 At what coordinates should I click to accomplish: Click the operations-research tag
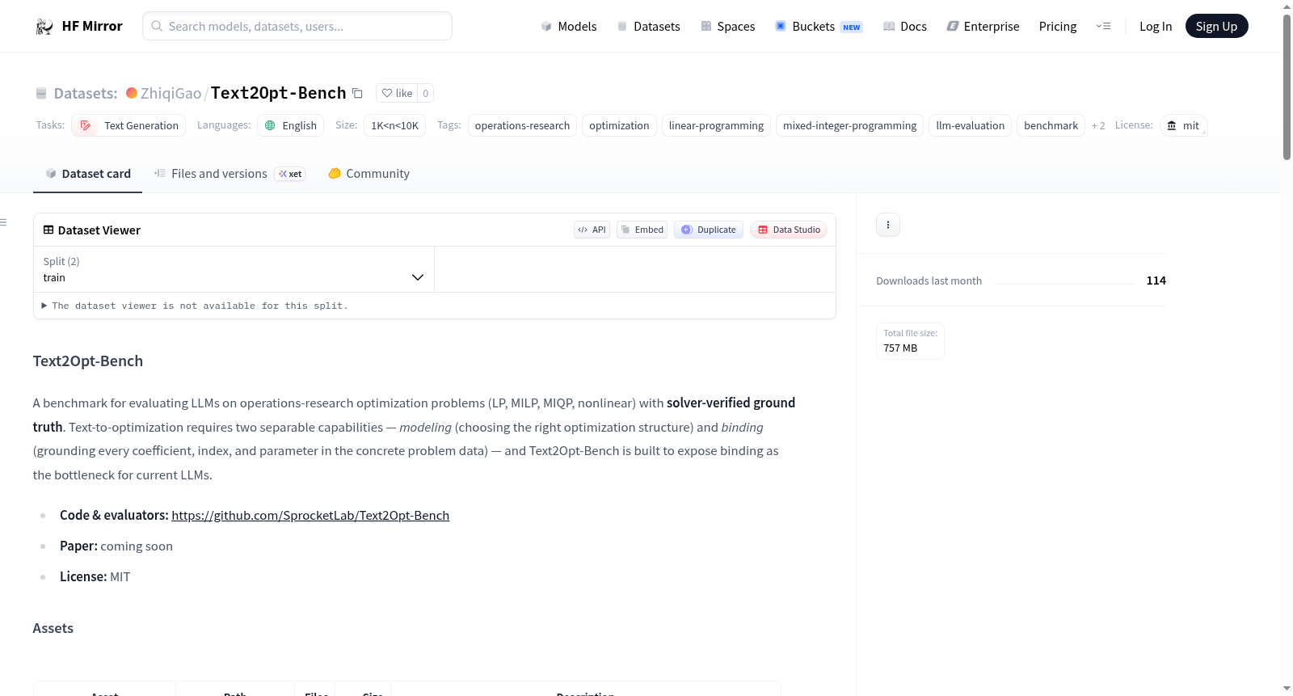coord(522,125)
